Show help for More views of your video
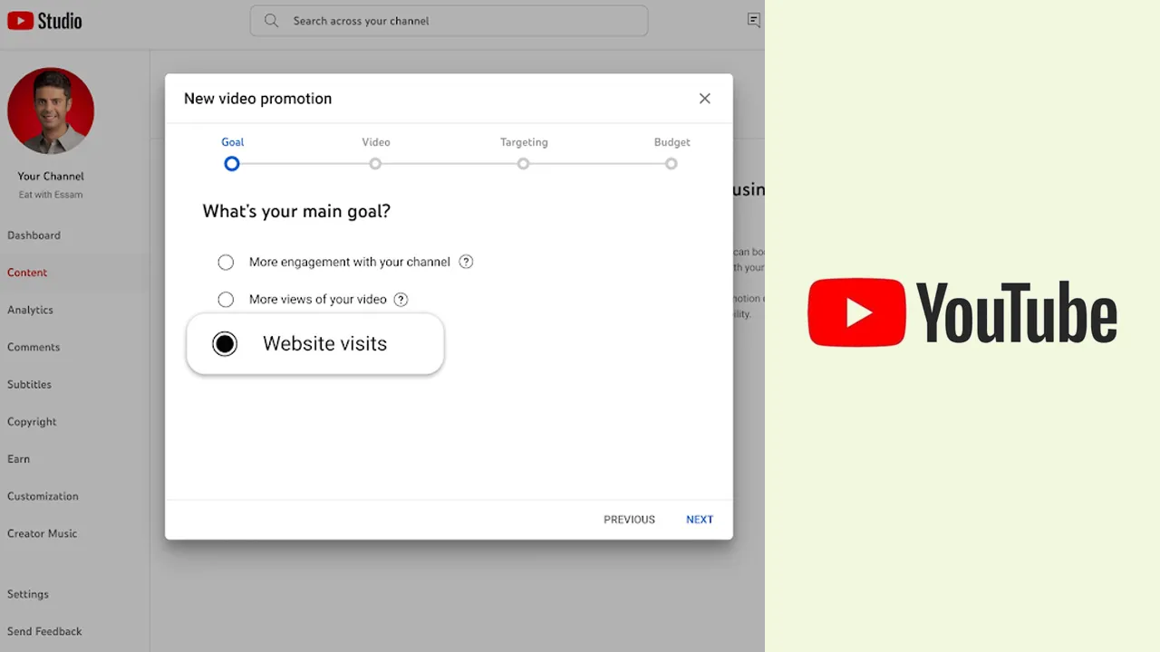Screen dimensions: 1160x652 (x=401, y=299)
